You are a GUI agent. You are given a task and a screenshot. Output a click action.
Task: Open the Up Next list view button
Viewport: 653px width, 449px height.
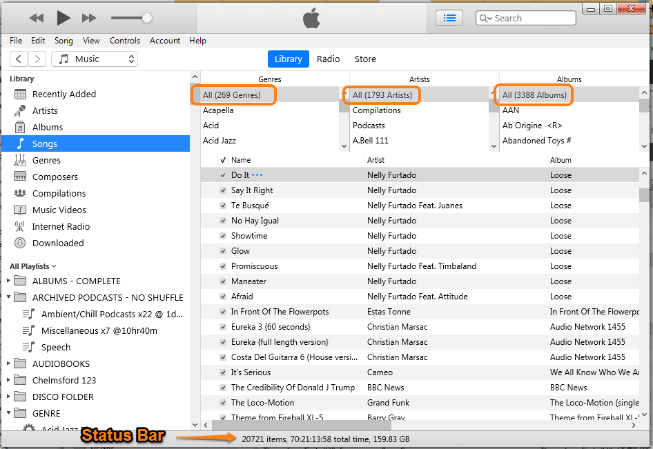coord(449,18)
